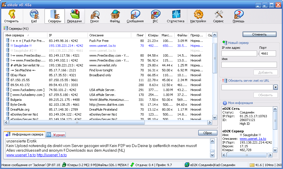Sort servers by Описание column
Screen dimensions: 283x169
(109, 35)
